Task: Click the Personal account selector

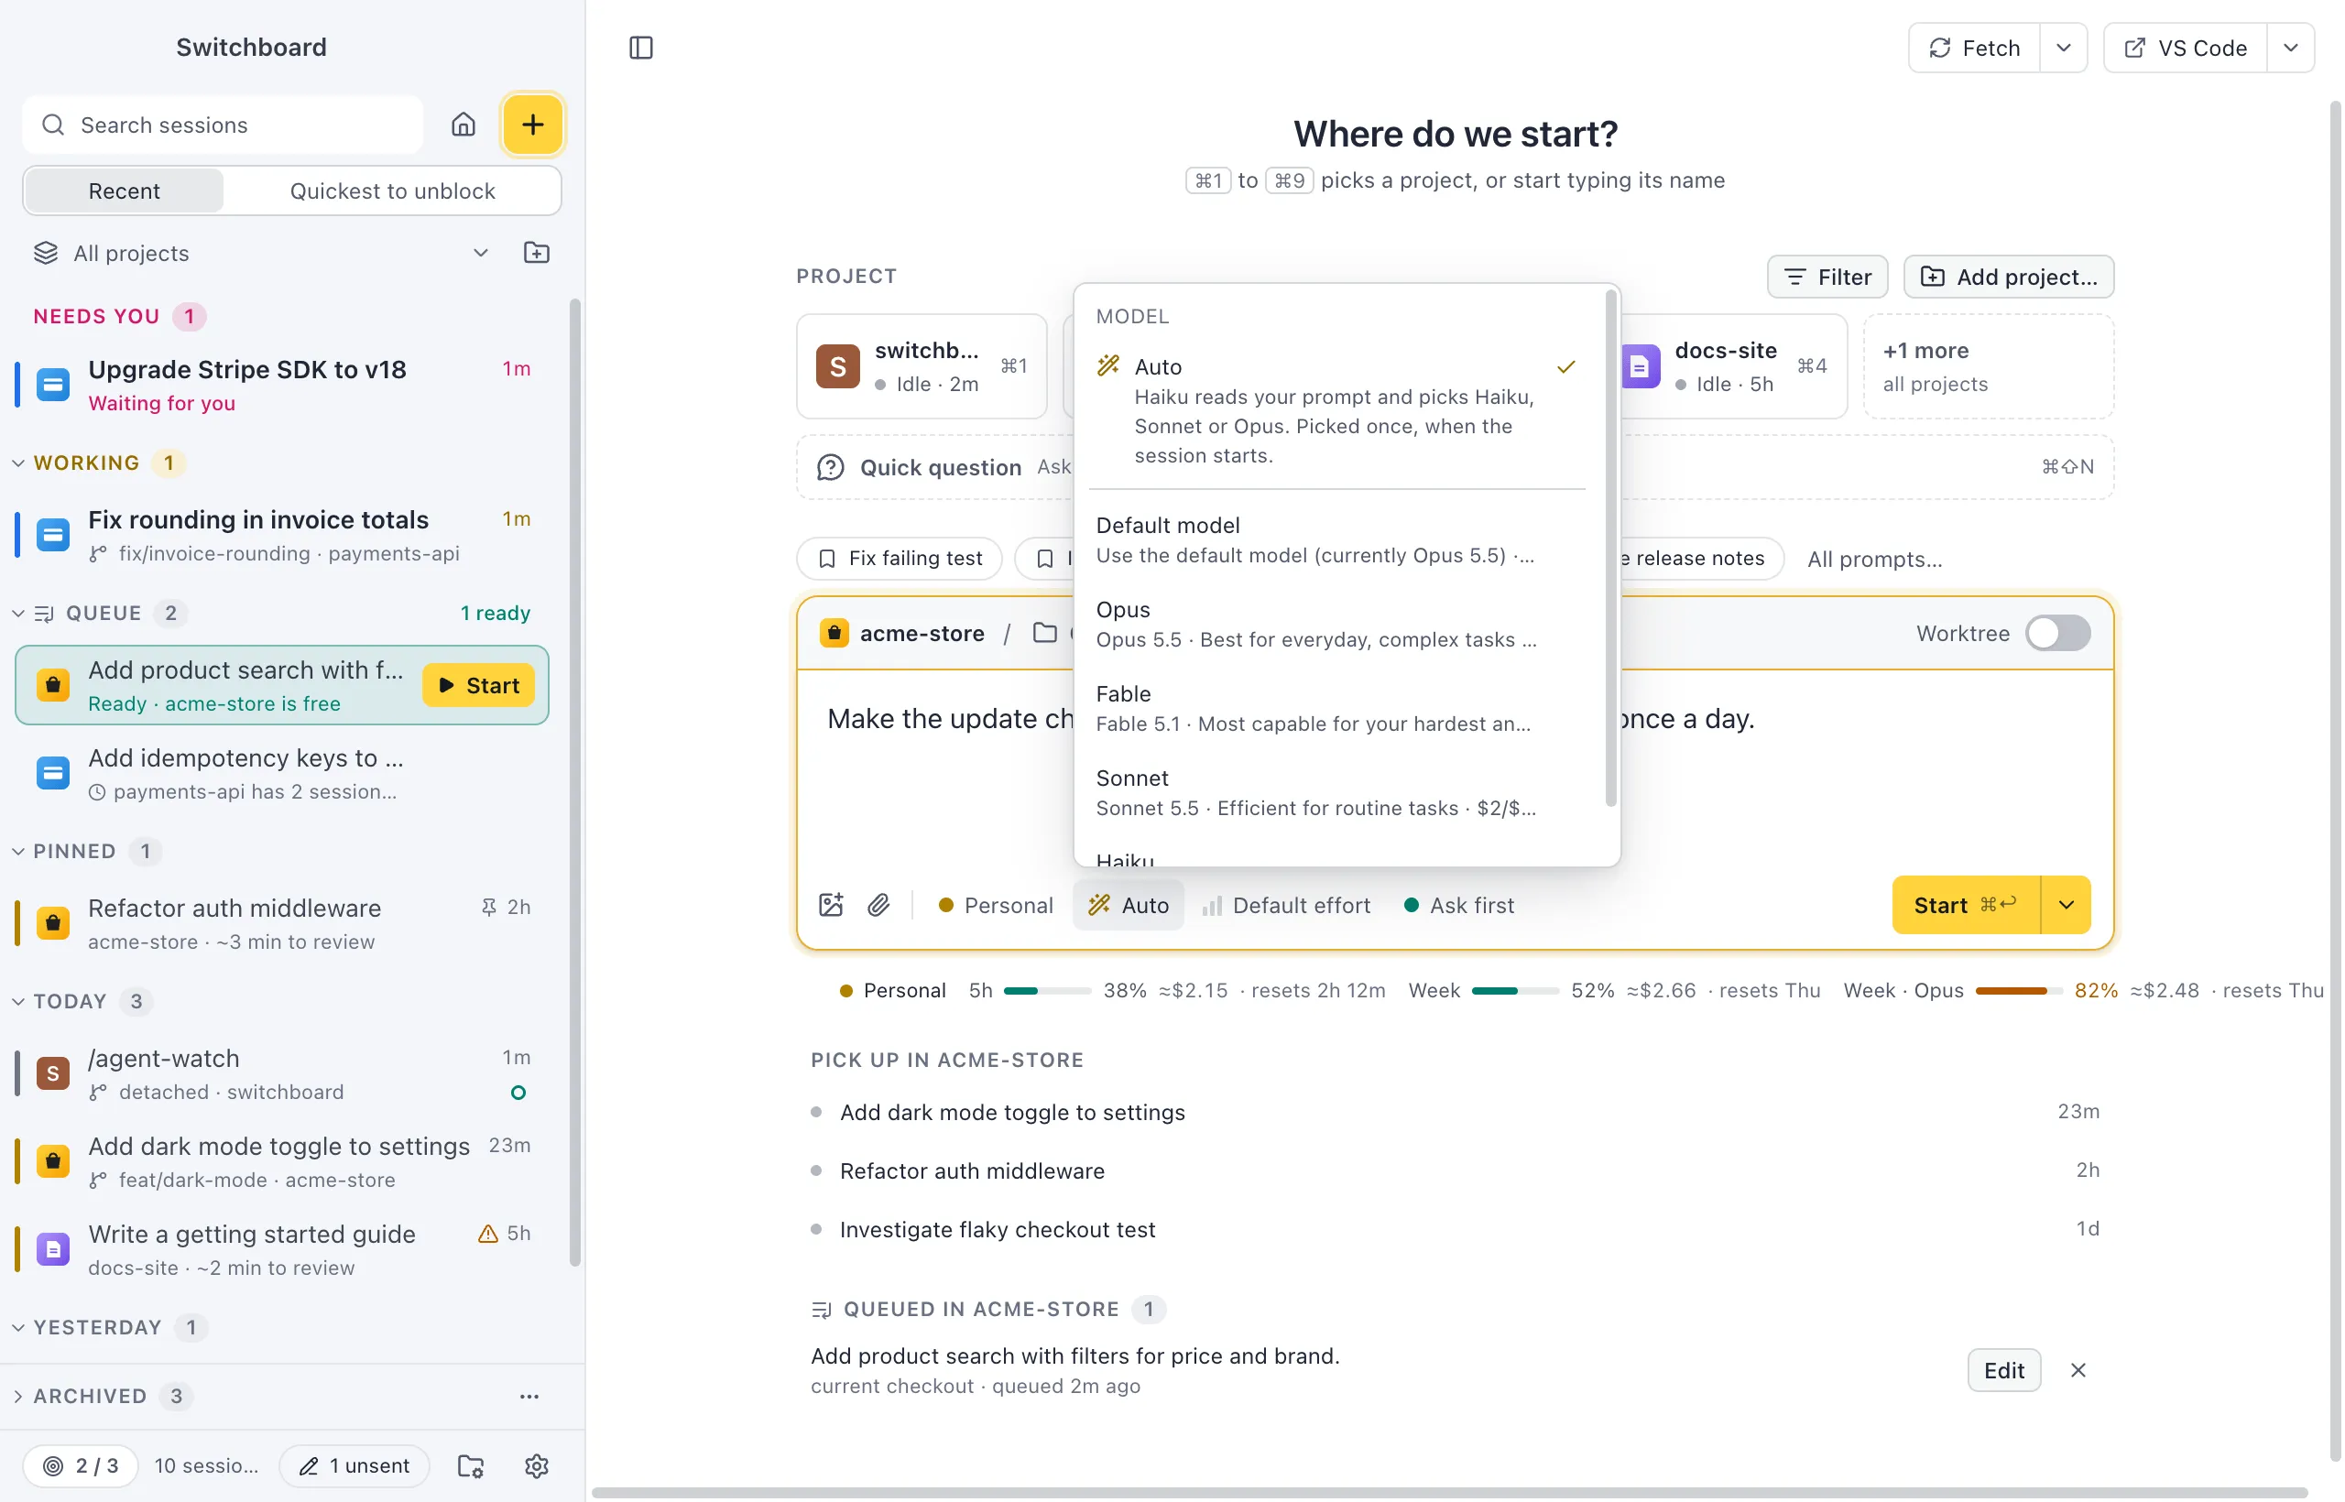Action: (x=995, y=905)
